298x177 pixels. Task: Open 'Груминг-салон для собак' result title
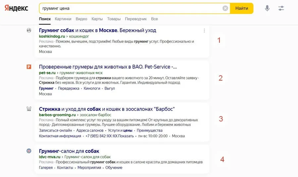point(69,151)
